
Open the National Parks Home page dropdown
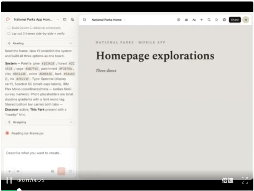(124, 20)
